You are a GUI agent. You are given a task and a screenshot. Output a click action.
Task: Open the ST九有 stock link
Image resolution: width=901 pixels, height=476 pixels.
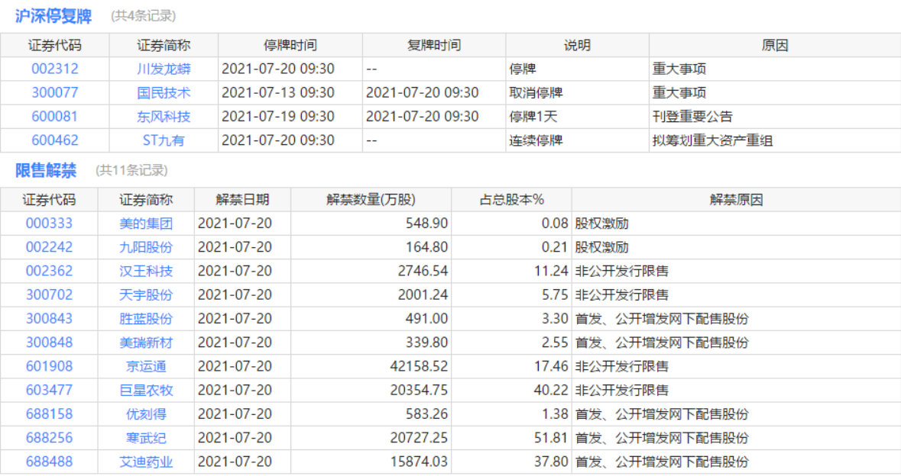pos(164,140)
